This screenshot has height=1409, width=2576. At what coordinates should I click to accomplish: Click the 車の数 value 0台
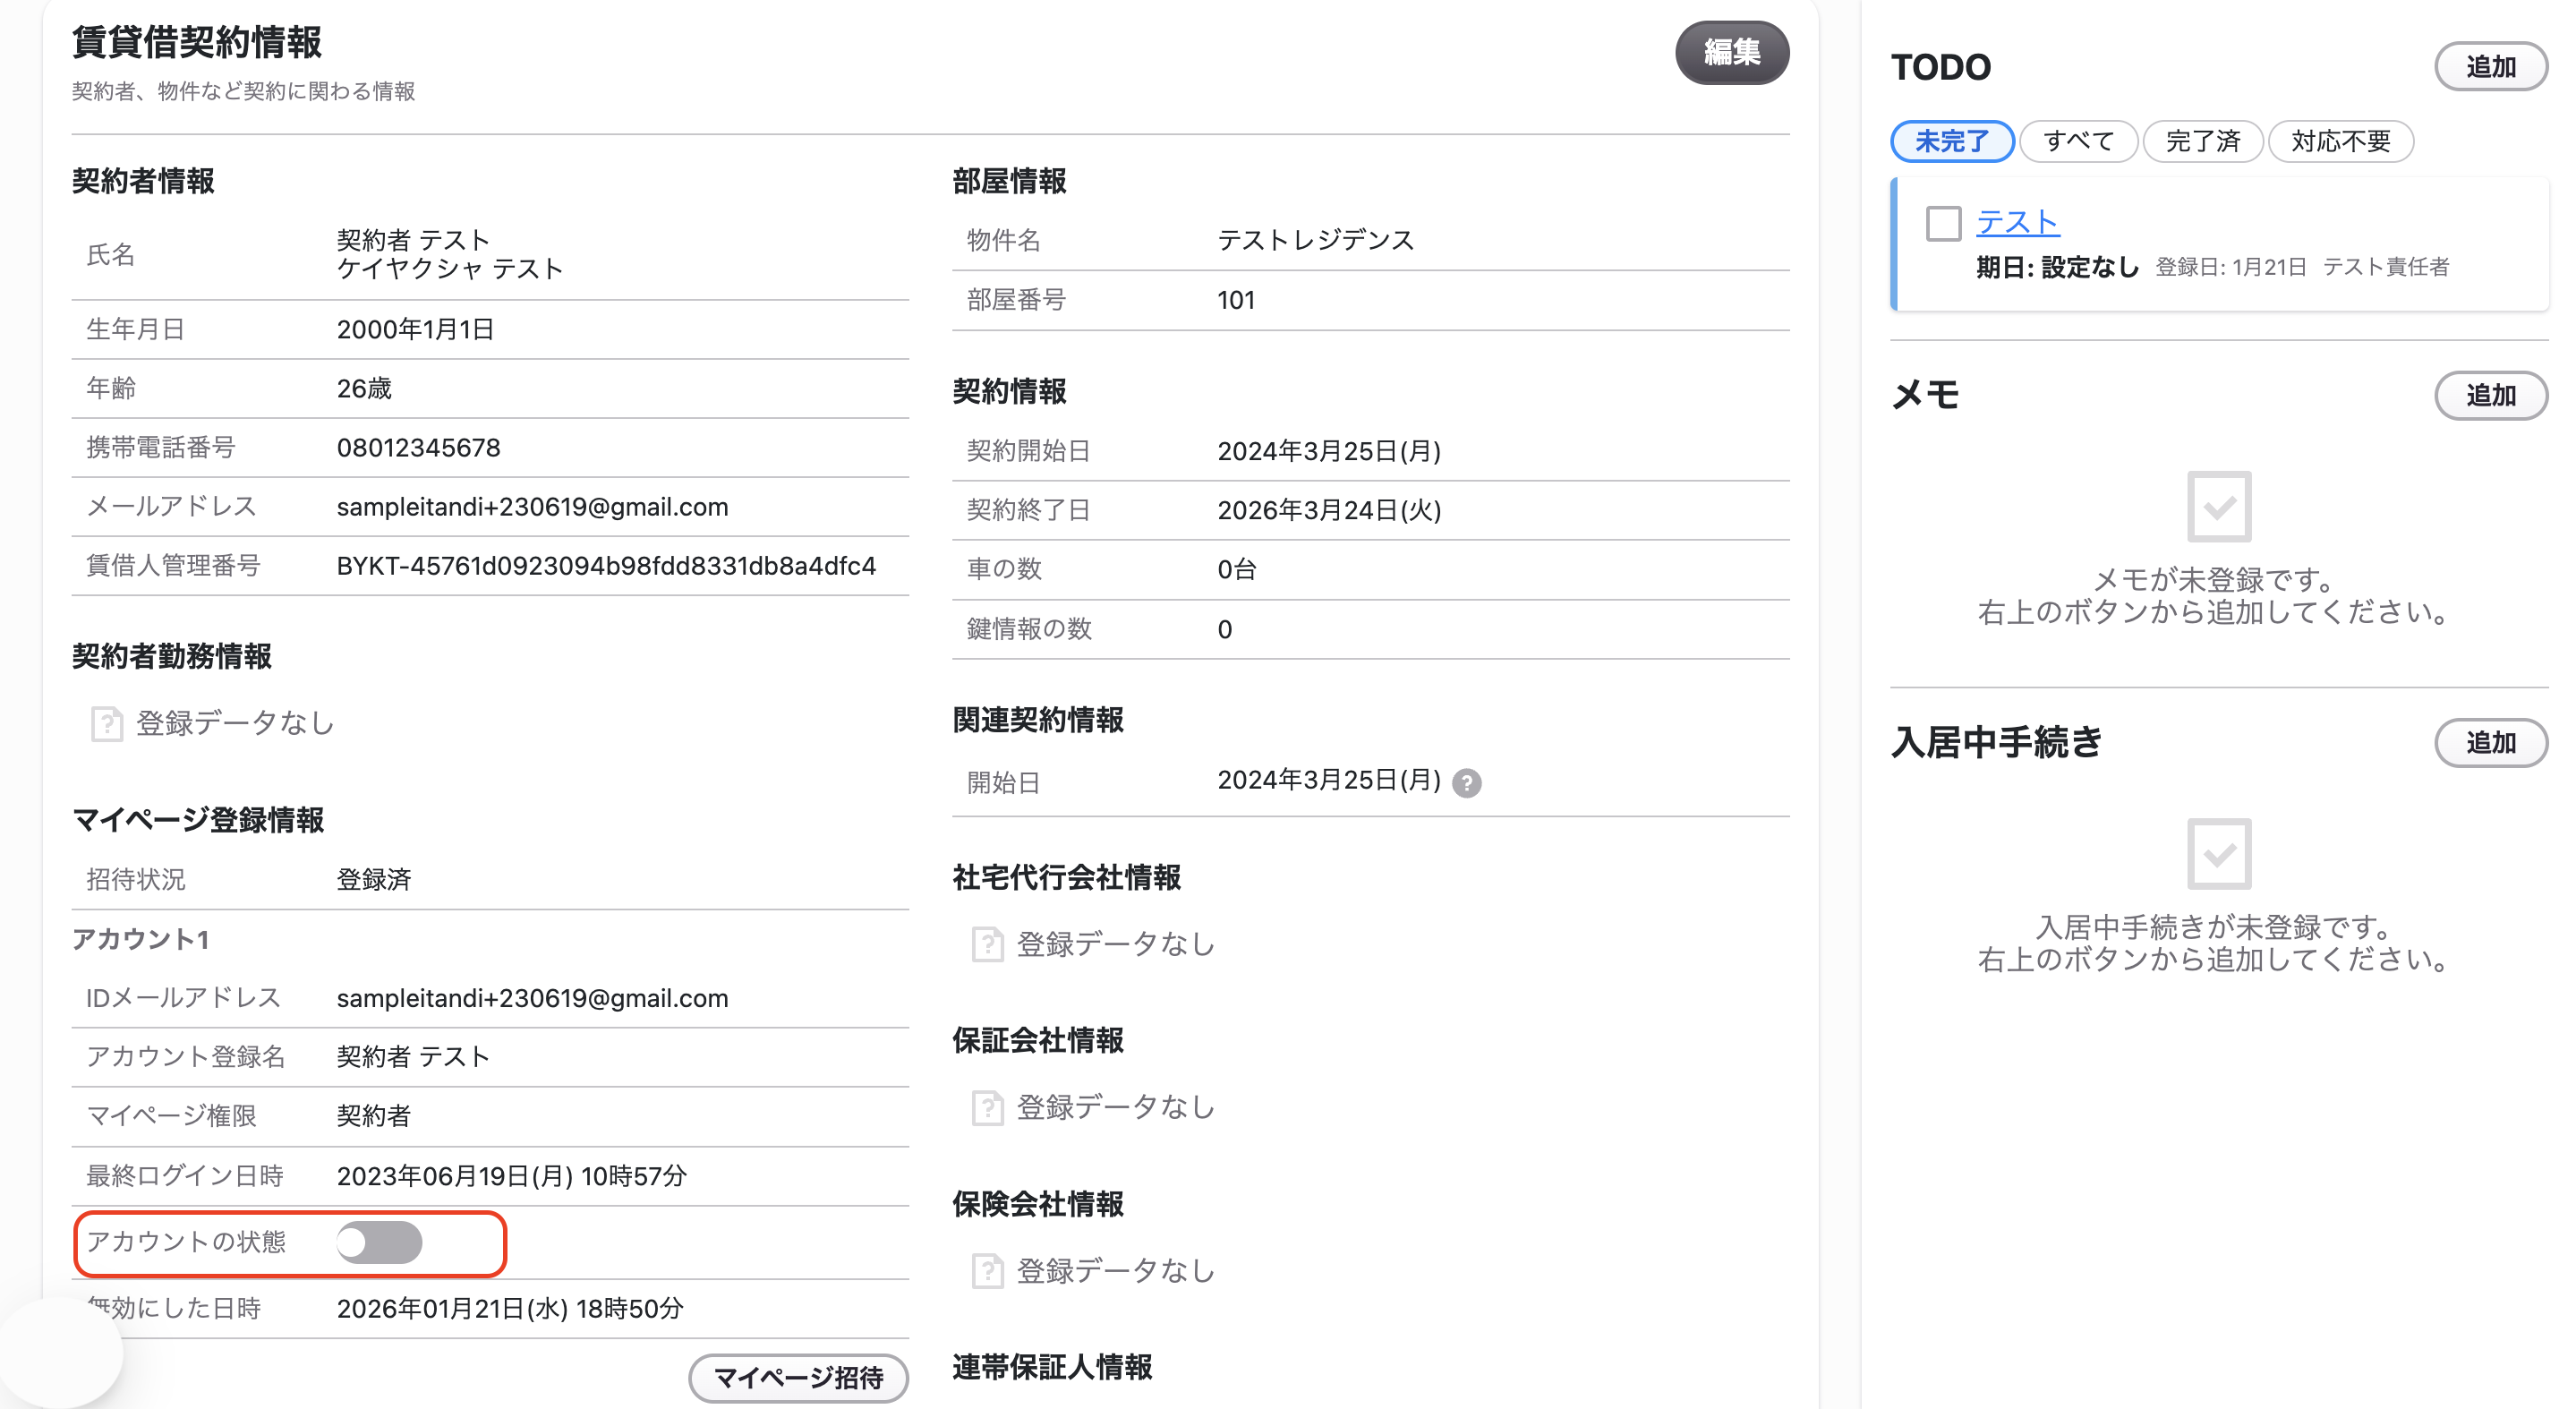[1237, 569]
